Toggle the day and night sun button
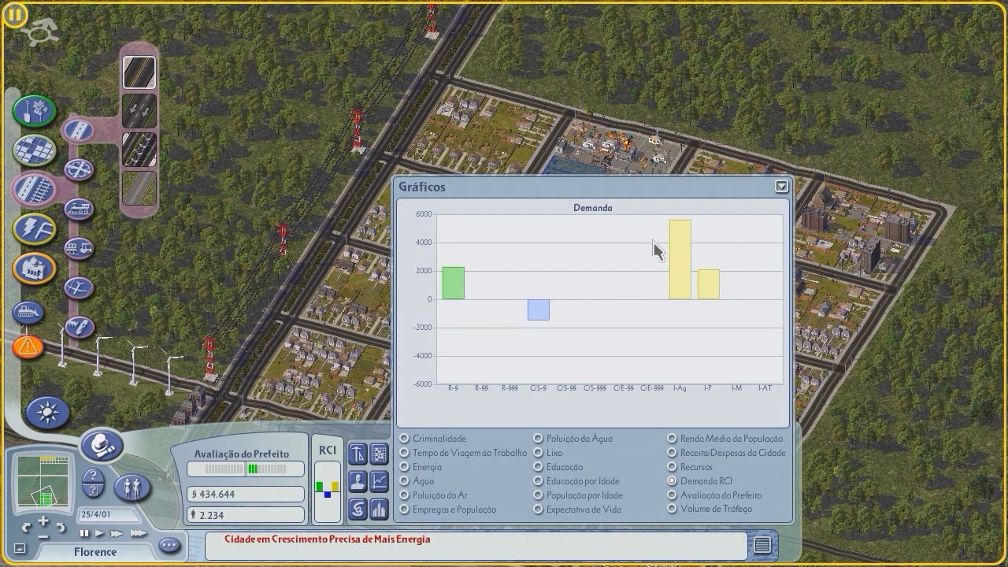The image size is (1008, 567). pos(47,412)
